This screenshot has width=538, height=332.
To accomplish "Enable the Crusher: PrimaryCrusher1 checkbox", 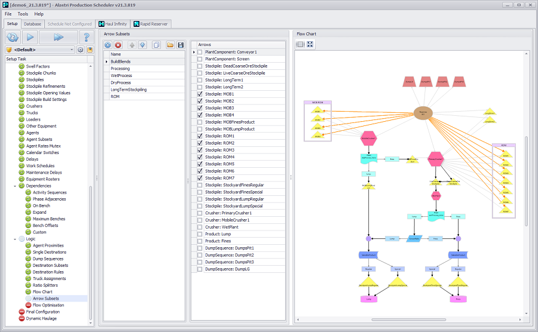I will click(x=200, y=213).
